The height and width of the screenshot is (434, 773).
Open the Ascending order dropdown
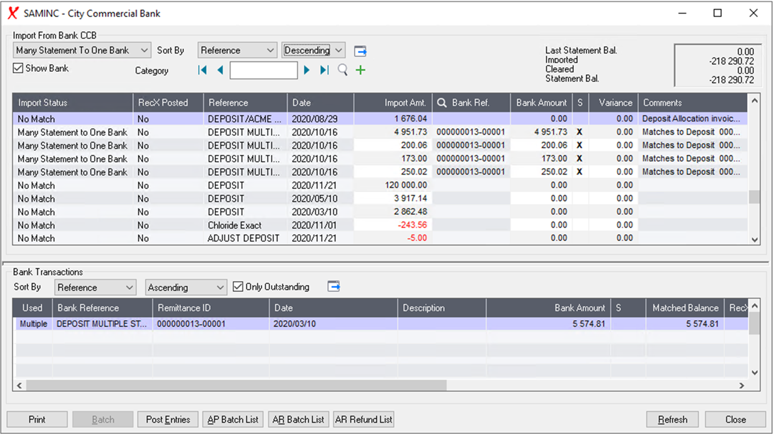pyautogui.click(x=186, y=287)
